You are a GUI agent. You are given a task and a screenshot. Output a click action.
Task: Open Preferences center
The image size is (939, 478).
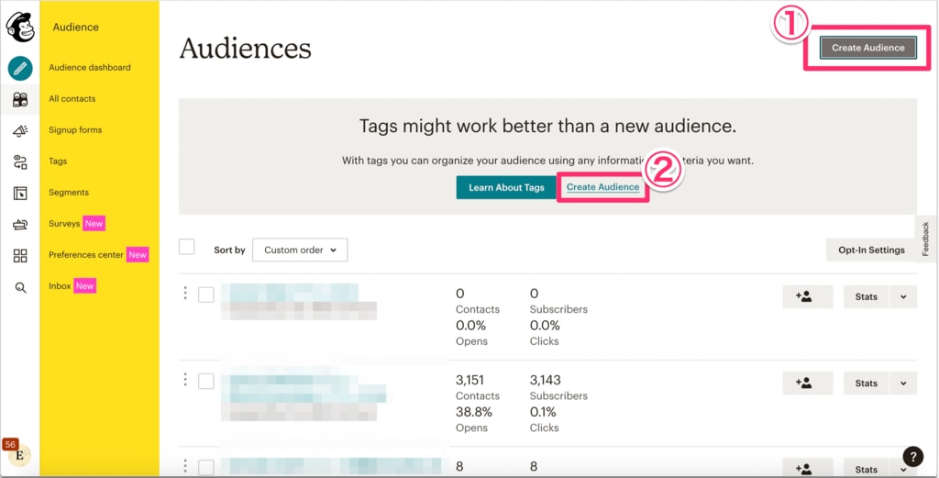pyautogui.click(x=86, y=254)
